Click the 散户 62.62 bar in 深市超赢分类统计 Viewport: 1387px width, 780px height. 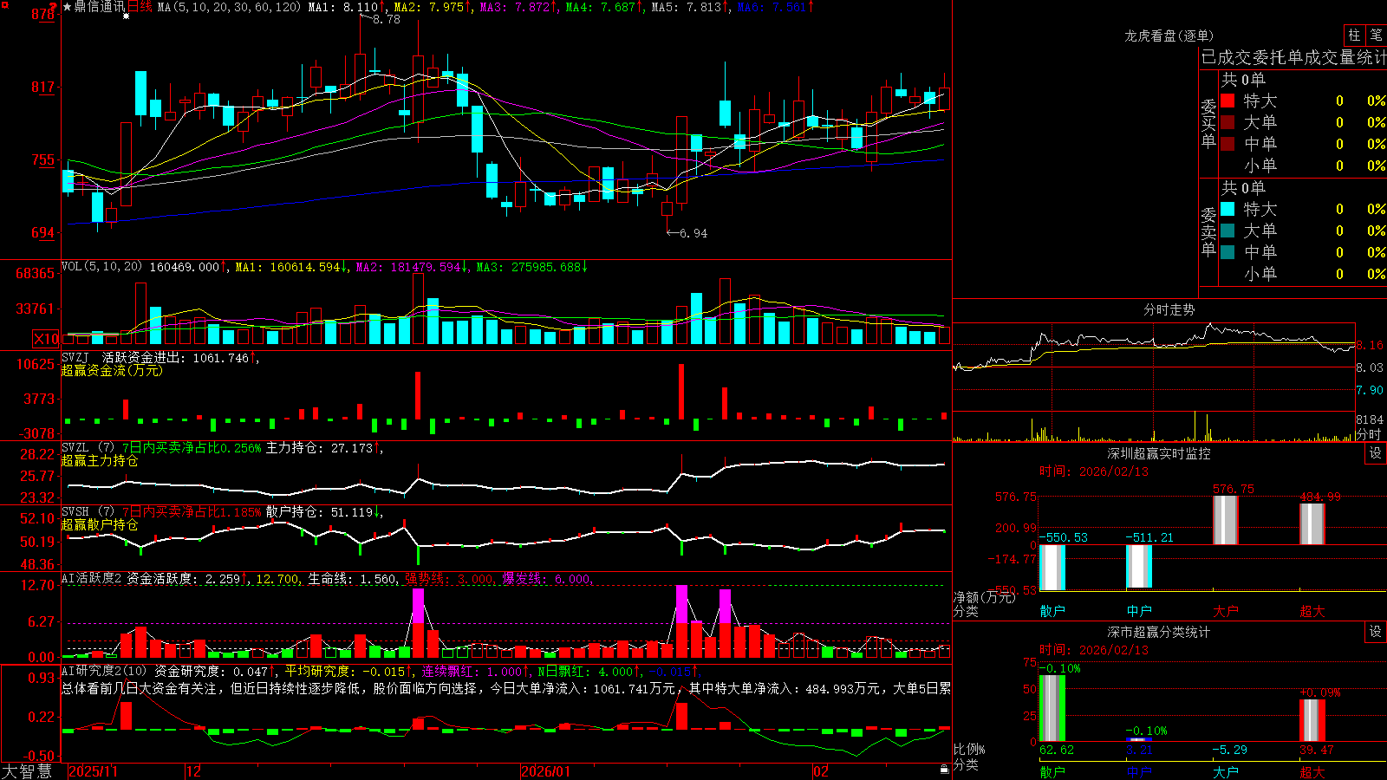[1052, 708]
